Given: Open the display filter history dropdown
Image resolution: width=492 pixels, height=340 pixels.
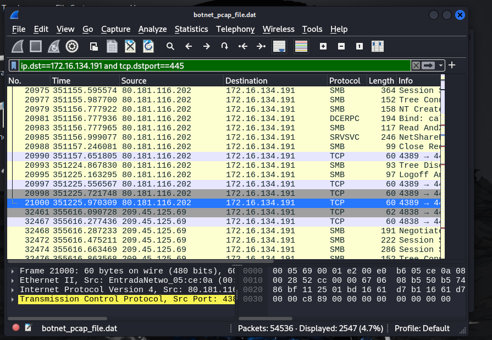Looking at the screenshot, I should (441, 65).
